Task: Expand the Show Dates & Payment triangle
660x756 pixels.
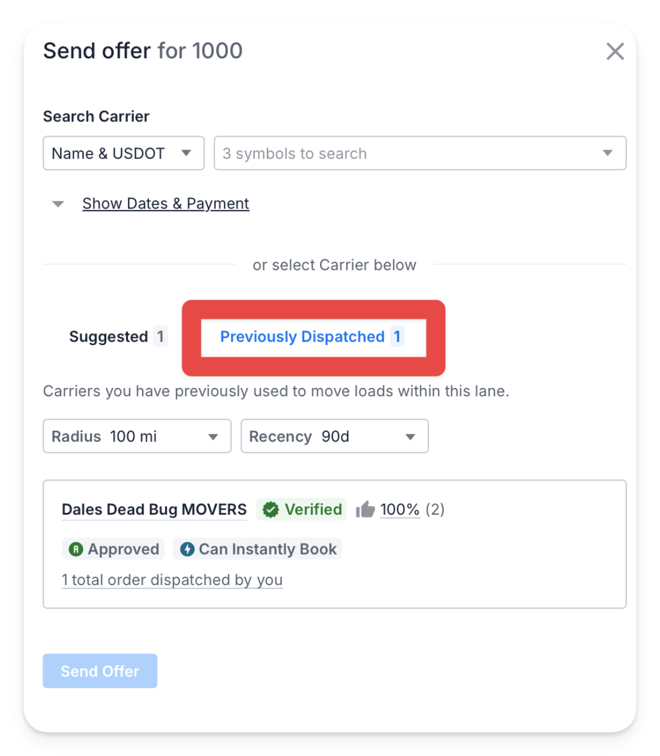Action: coord(58,204)
